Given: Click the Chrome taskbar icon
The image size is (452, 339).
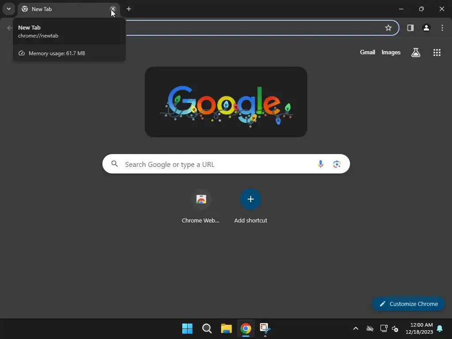Looking at the screenshot, I should tap(246, 328).
